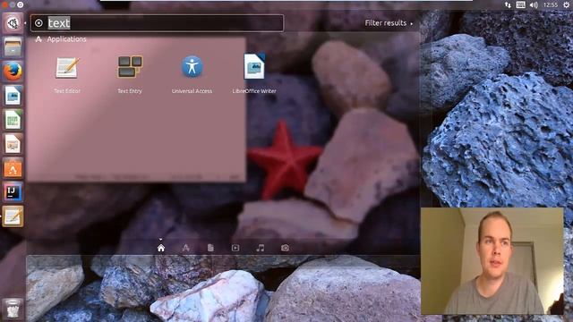Open the sound volume indicator
Image resolution: width=573 pixels, height=322 pixels.
[534, 4]
